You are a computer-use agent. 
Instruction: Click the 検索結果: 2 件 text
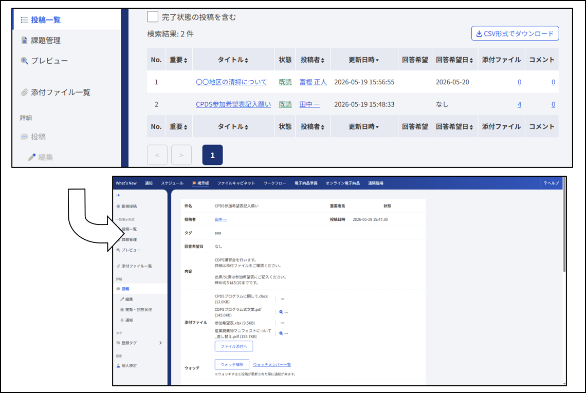(x=171, y=34)
